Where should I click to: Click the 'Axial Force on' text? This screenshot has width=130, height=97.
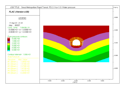tap(14, 57)
